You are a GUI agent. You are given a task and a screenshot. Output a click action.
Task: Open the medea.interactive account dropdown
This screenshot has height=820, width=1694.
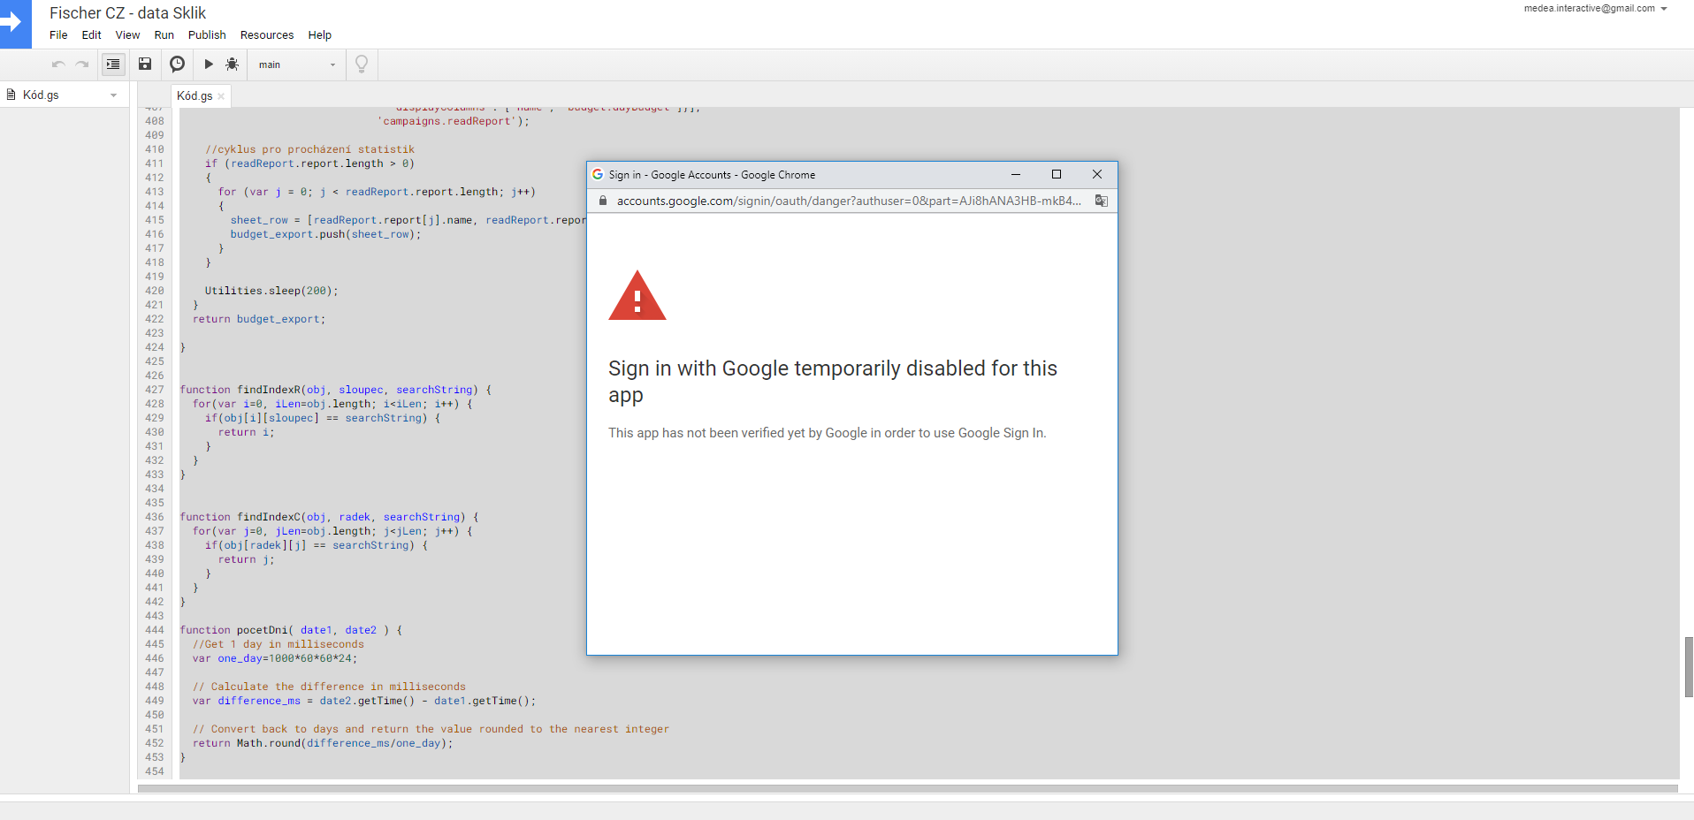1595,9
